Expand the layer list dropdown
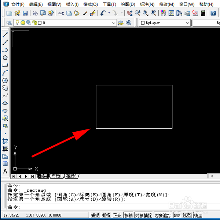The height and width of the screenshot is (220, 220). click(x=114, y=23)
